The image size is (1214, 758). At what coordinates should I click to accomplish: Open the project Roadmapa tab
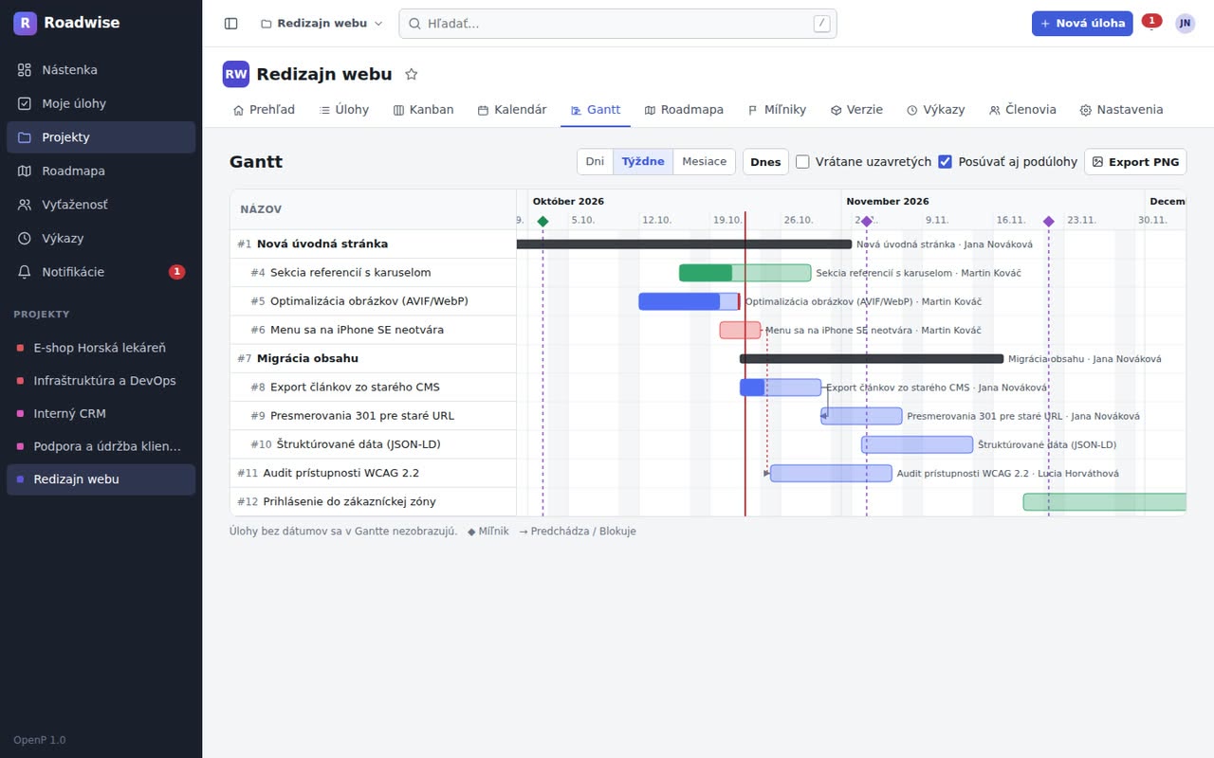tap(684, 110)
